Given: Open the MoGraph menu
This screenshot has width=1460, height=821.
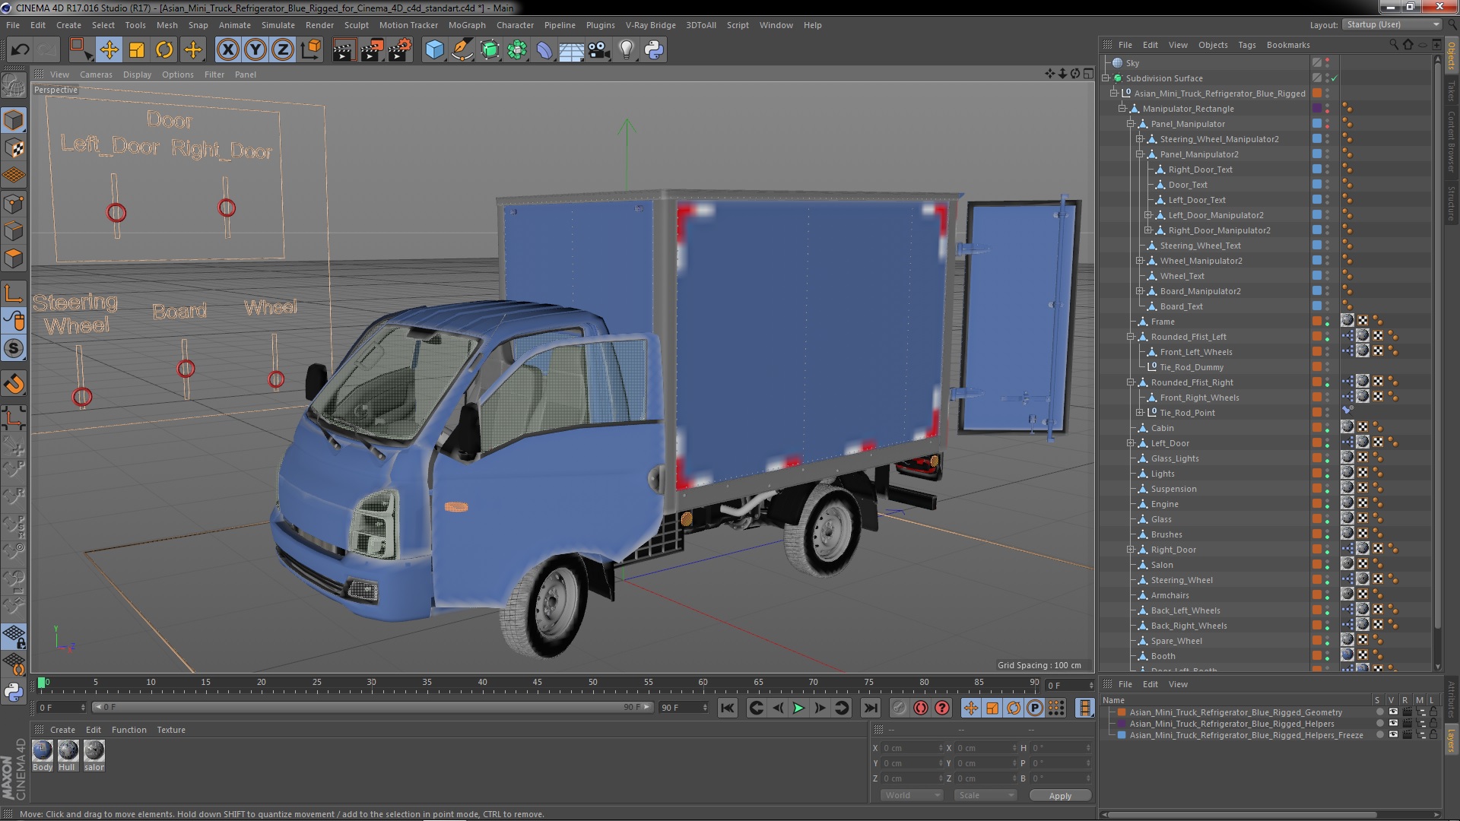Looking at the screenshot, I should pyautogui.click(x=467, y=25).
